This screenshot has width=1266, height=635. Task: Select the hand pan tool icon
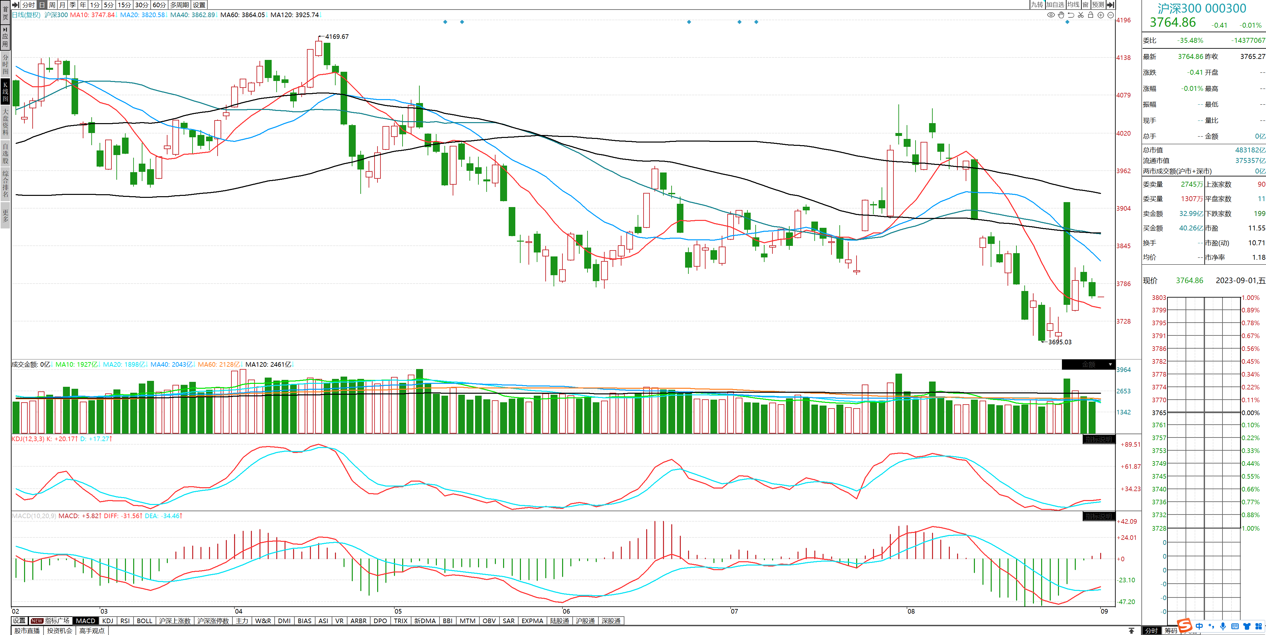click(x=1061, y=15)
